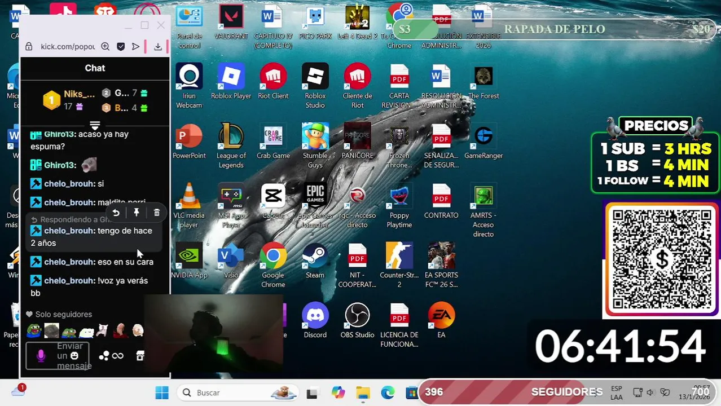Click the zoom magnifier icon in address bar

tap(105, 47)
